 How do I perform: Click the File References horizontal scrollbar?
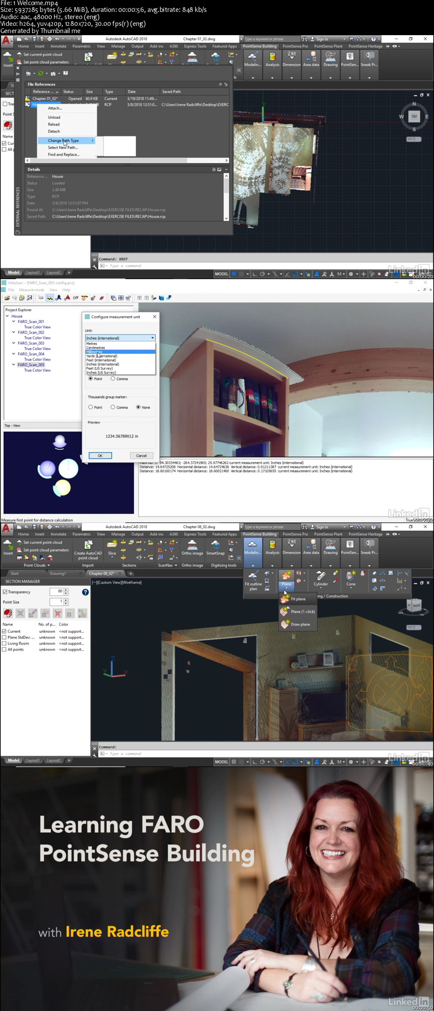[x=127, y=161]
